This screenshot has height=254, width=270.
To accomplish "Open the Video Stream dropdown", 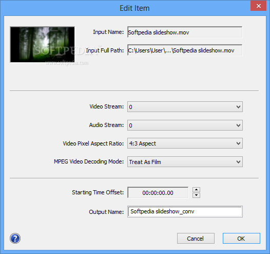I will pos(185,107).
